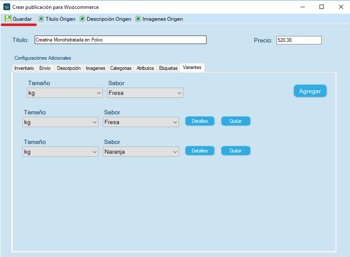Open the Descripción tab

pyautogui.click(x=69, y=68)
